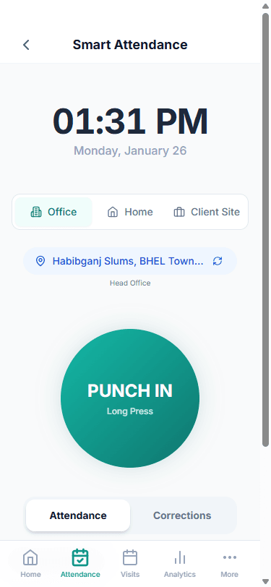Choose Client Site work mode
The image size is (271, 587).
[207, 213]
